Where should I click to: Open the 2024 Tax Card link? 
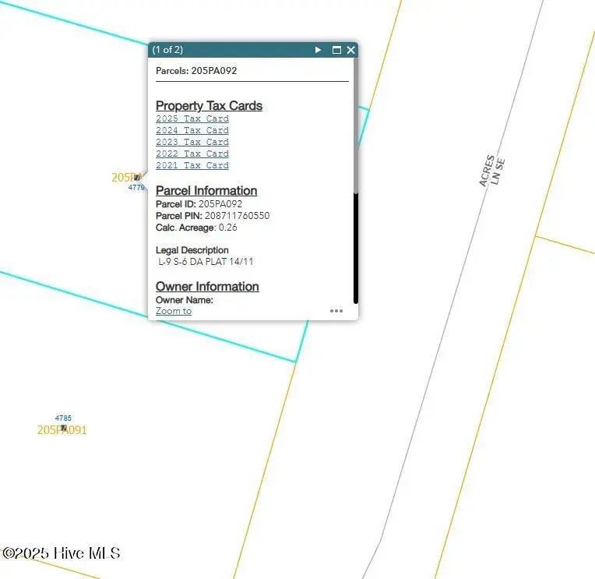click(x=192, y=130)
